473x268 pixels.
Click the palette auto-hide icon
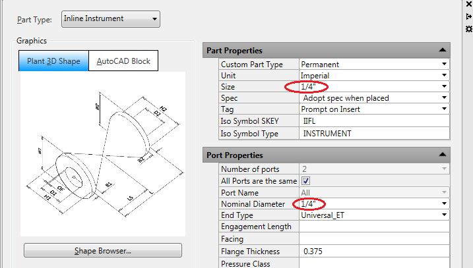click(x=468, y=16)
